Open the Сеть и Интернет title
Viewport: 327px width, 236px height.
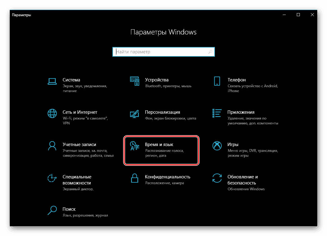point(80,112)
